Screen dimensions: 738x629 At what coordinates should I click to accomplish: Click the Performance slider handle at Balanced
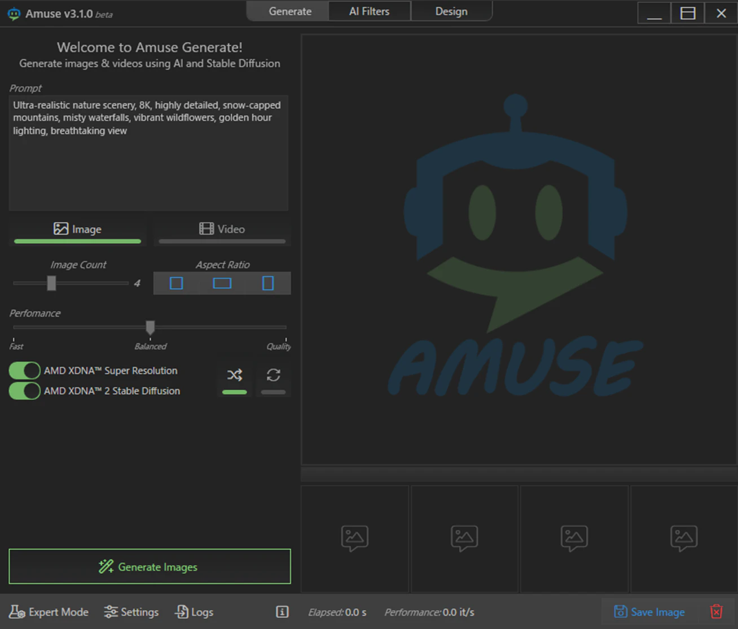(150, 327)
